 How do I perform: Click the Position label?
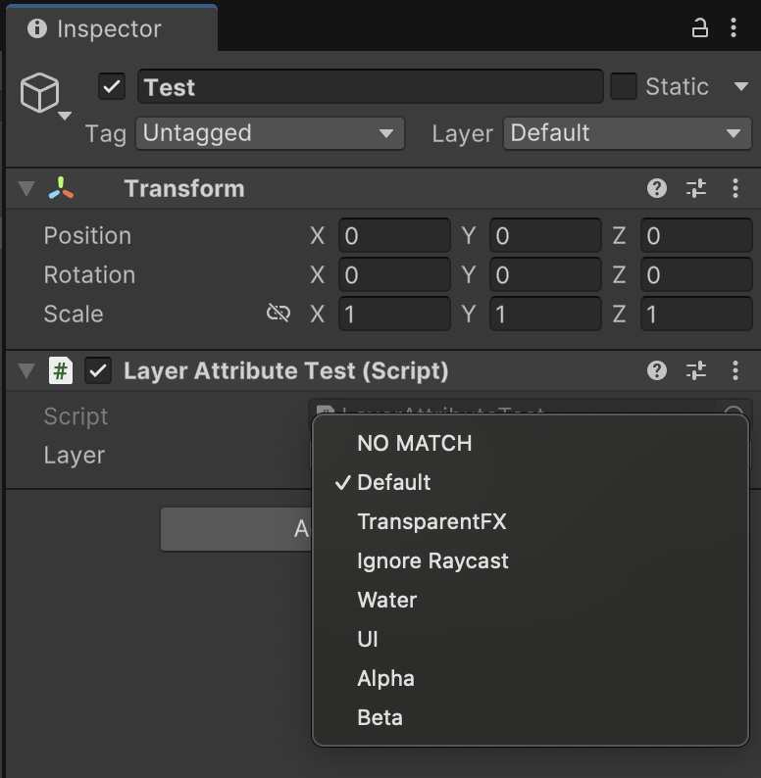pos(87,236)
